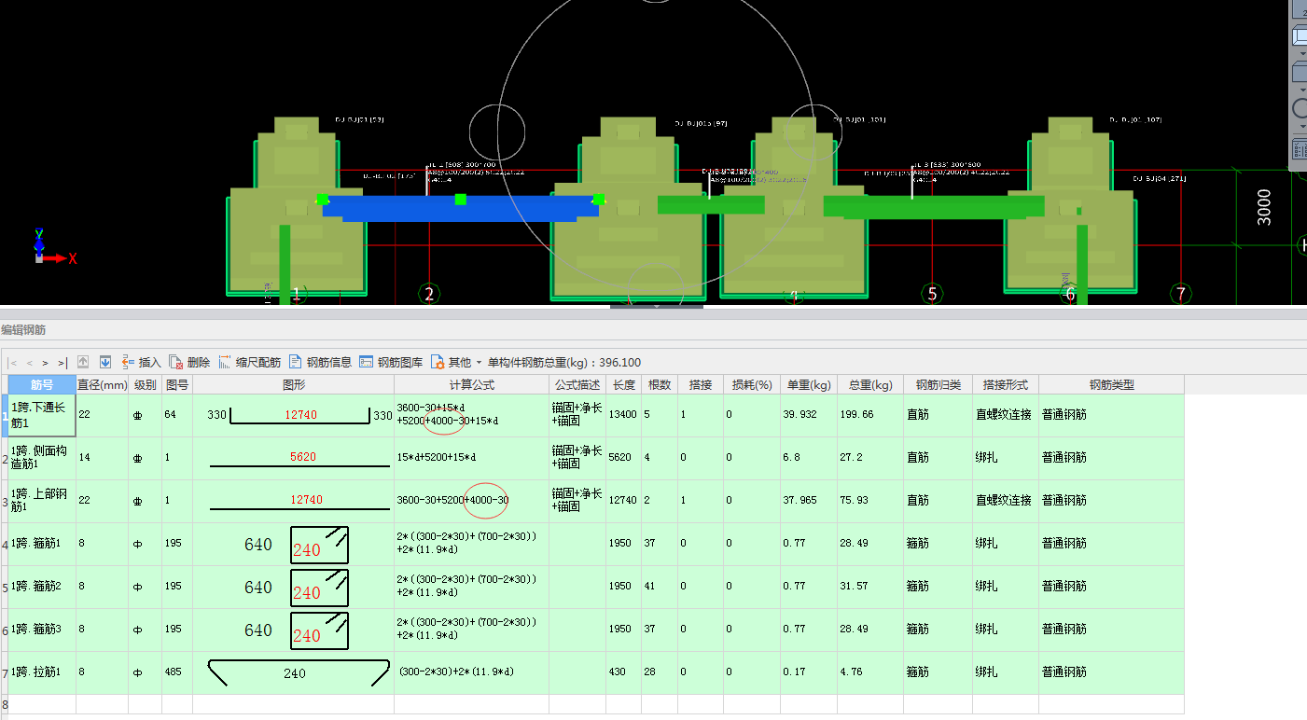Jump to the last rebar record
The height and width of the screenshot is (720, 1307).
click(x=62, y=363)
